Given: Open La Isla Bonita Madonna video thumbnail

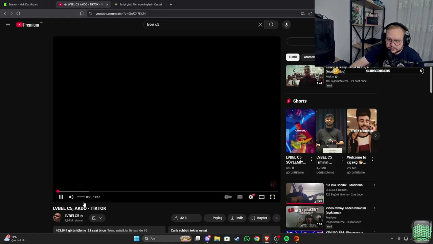Looking at the screenshot, I should 304,194.
